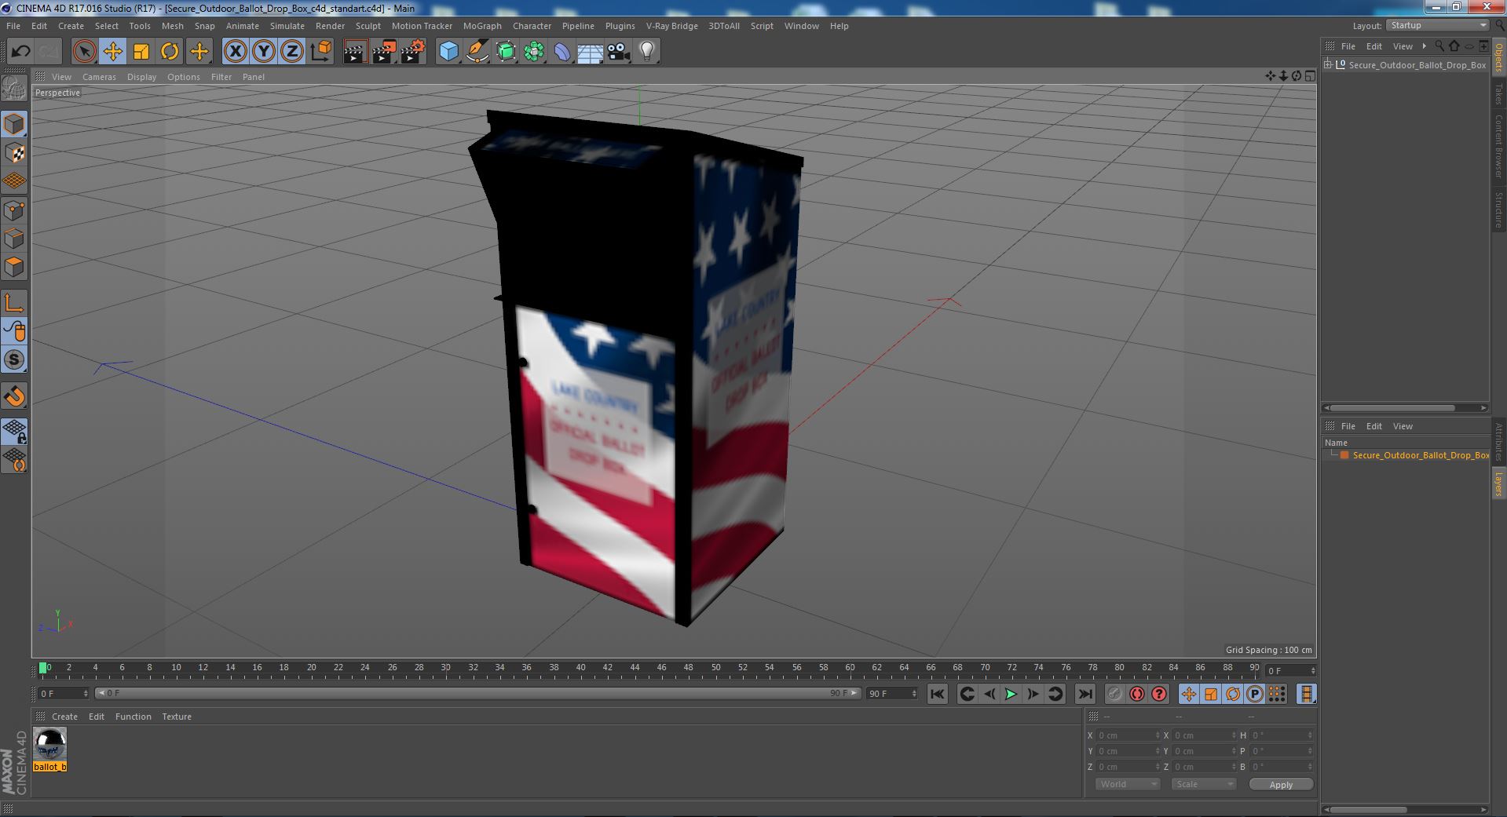The width and height of the screenshot is (1507, 817).
Task: Open the Array modeling objects icon
Action: tap(534, 52)
